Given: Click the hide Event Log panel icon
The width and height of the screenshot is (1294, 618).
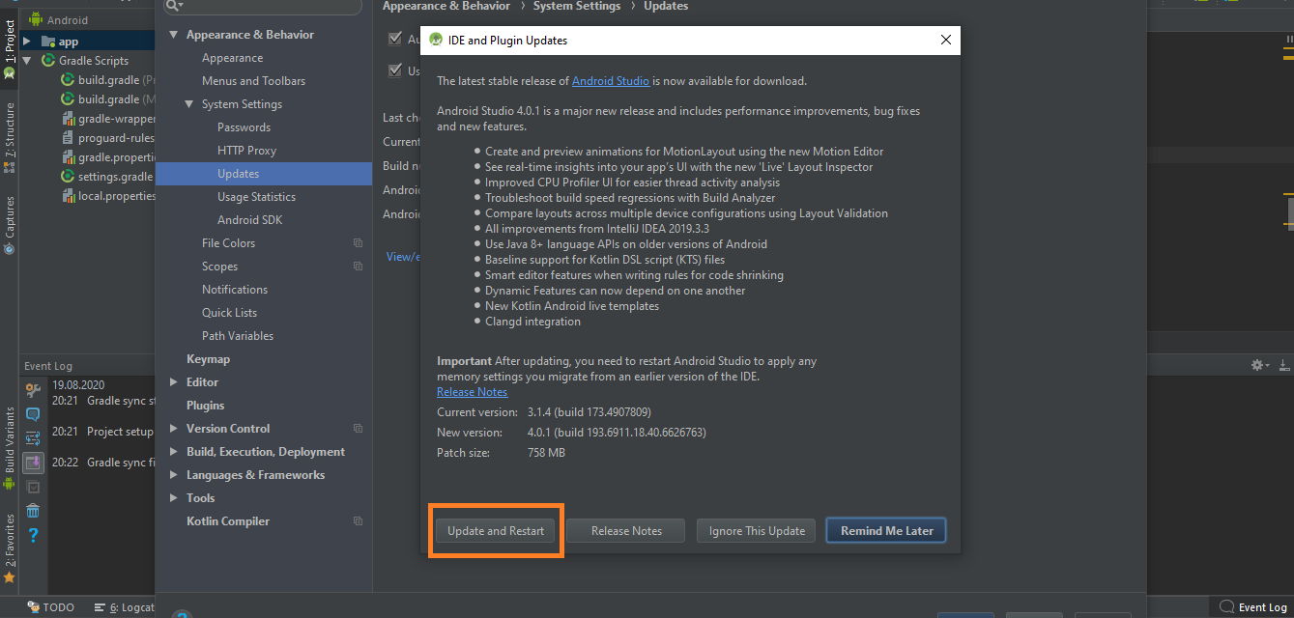Looking at the screenshot, I should tap(1284, 365).
